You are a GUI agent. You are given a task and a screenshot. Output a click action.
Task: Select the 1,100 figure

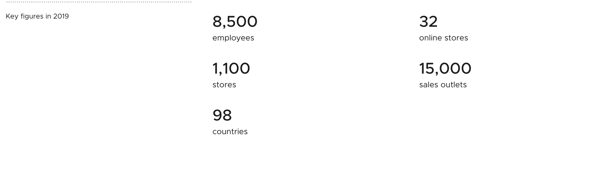[231, 69]
